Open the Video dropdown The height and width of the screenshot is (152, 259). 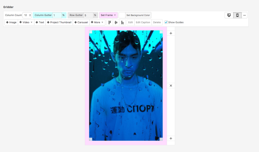26,22
